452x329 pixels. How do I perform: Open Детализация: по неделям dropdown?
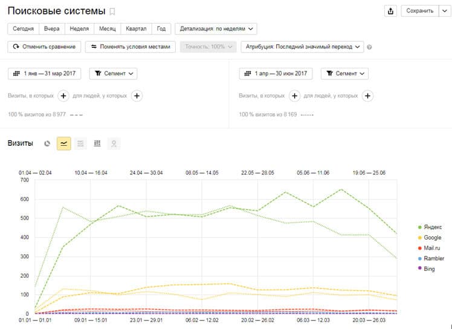(216, 29)
